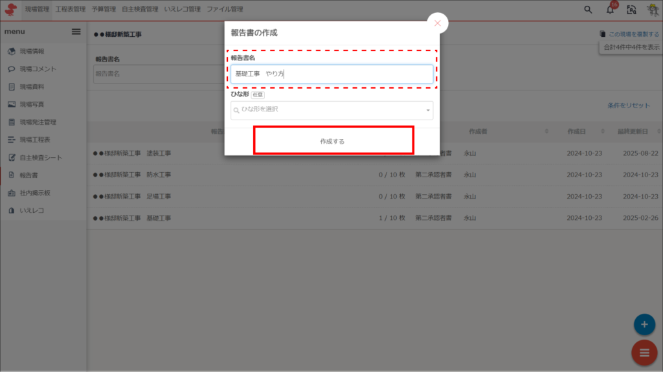Close the 報告書の作成 dialog
This screenshot has height=372, width=663.
tap(438, 23)
